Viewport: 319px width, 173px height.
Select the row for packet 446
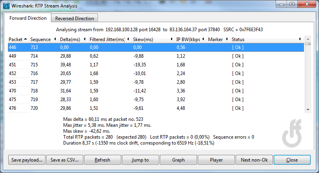click(x=156, y=47)
